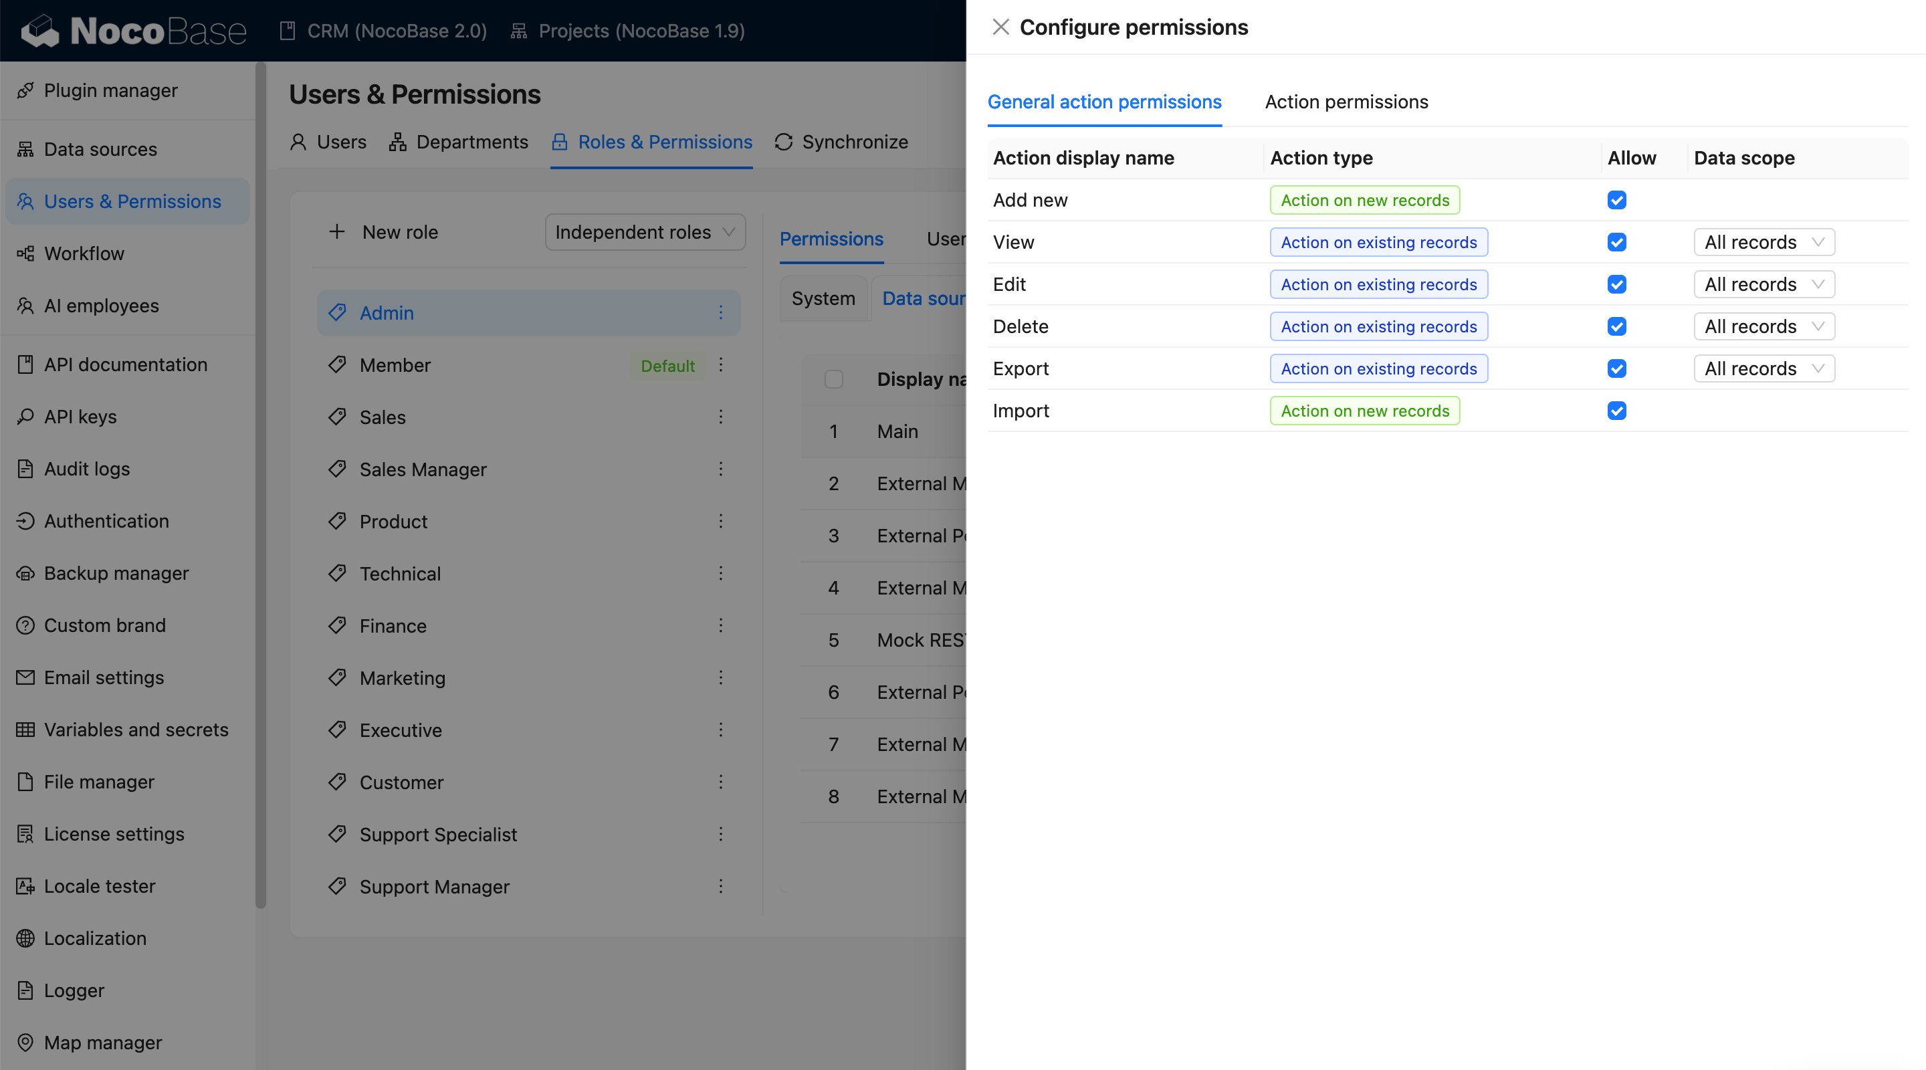The image size is (1926, 1070).
Task: Open the three-dot menu for Admin role
Action: 721,312
